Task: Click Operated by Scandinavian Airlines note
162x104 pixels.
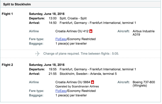Action: 77,87
